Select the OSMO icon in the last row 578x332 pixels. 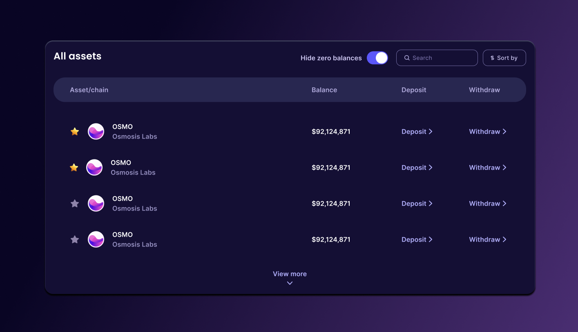click(x=96, y=239)
